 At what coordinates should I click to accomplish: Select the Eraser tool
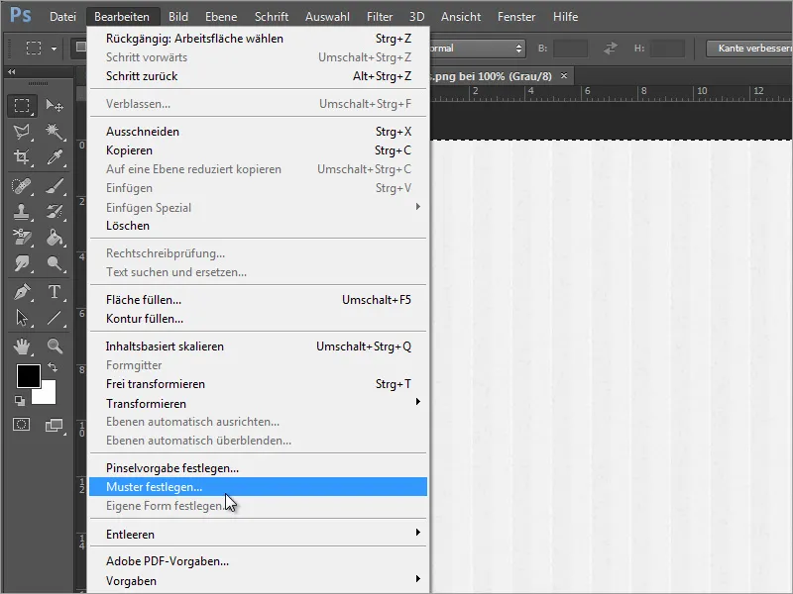[22, 237]
